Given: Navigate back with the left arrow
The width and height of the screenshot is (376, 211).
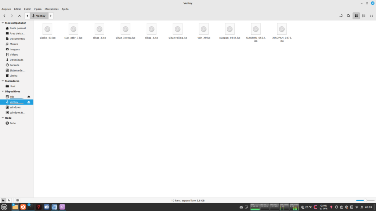Looking at the screenshot, I should (4, 16).
